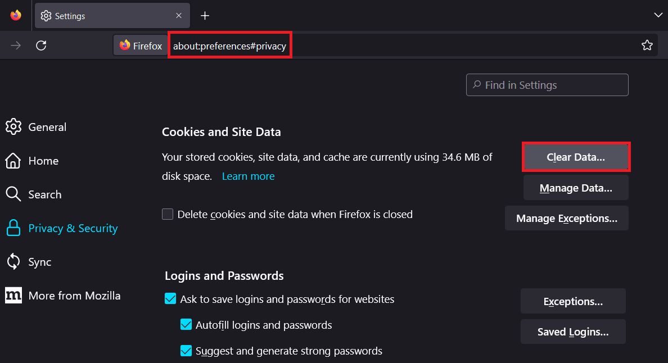
Task: Bookmark this page using the star icon
Action: point(647,45)
